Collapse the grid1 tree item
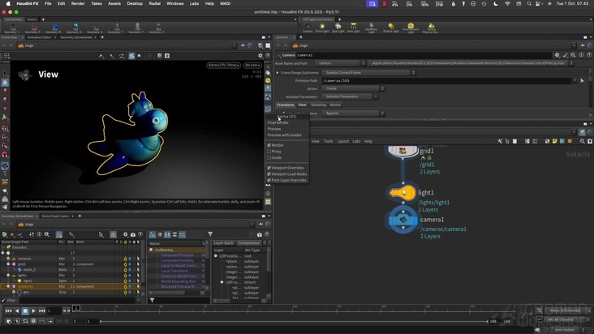The image size is (594, 334). 8,264
